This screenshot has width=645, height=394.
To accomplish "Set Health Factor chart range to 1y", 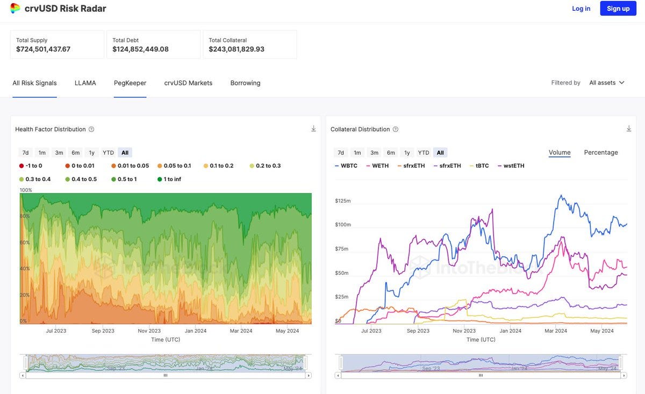I will [x=91, y=153].
